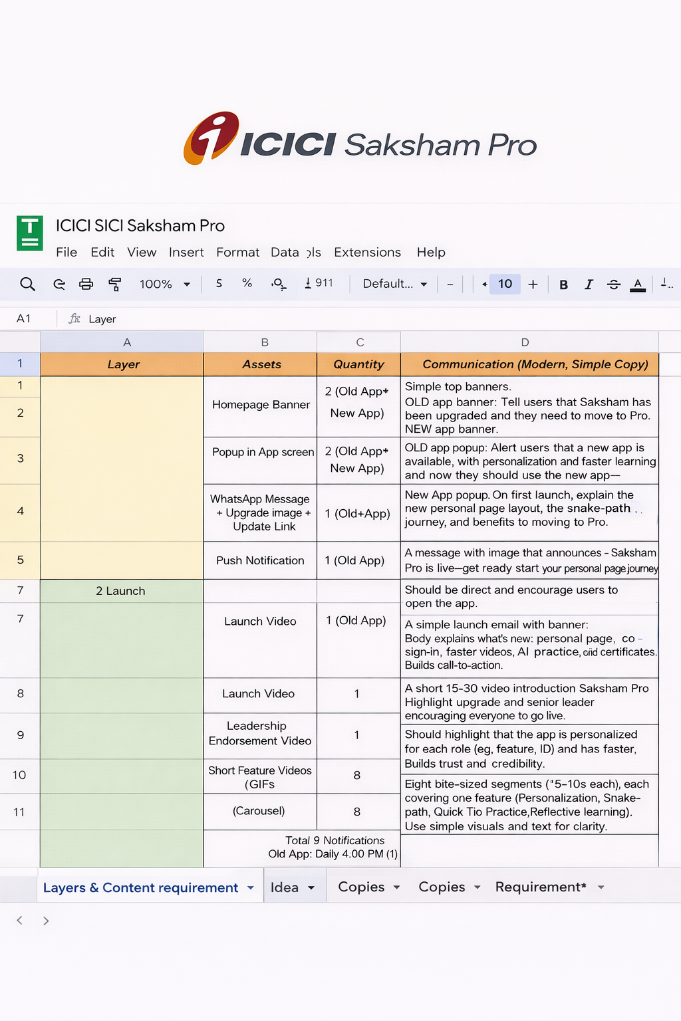Apply strikethrough formatting

pos(613,284)
